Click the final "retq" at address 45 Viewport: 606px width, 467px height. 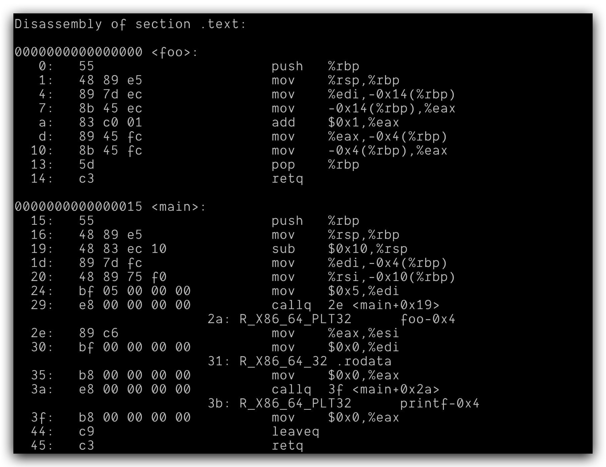click(287, 446)
